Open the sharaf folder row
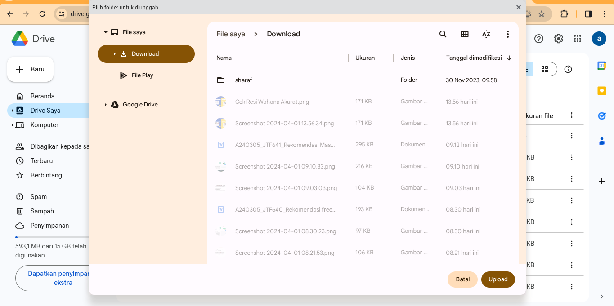614x306 pixels. (x=243, y=80)
